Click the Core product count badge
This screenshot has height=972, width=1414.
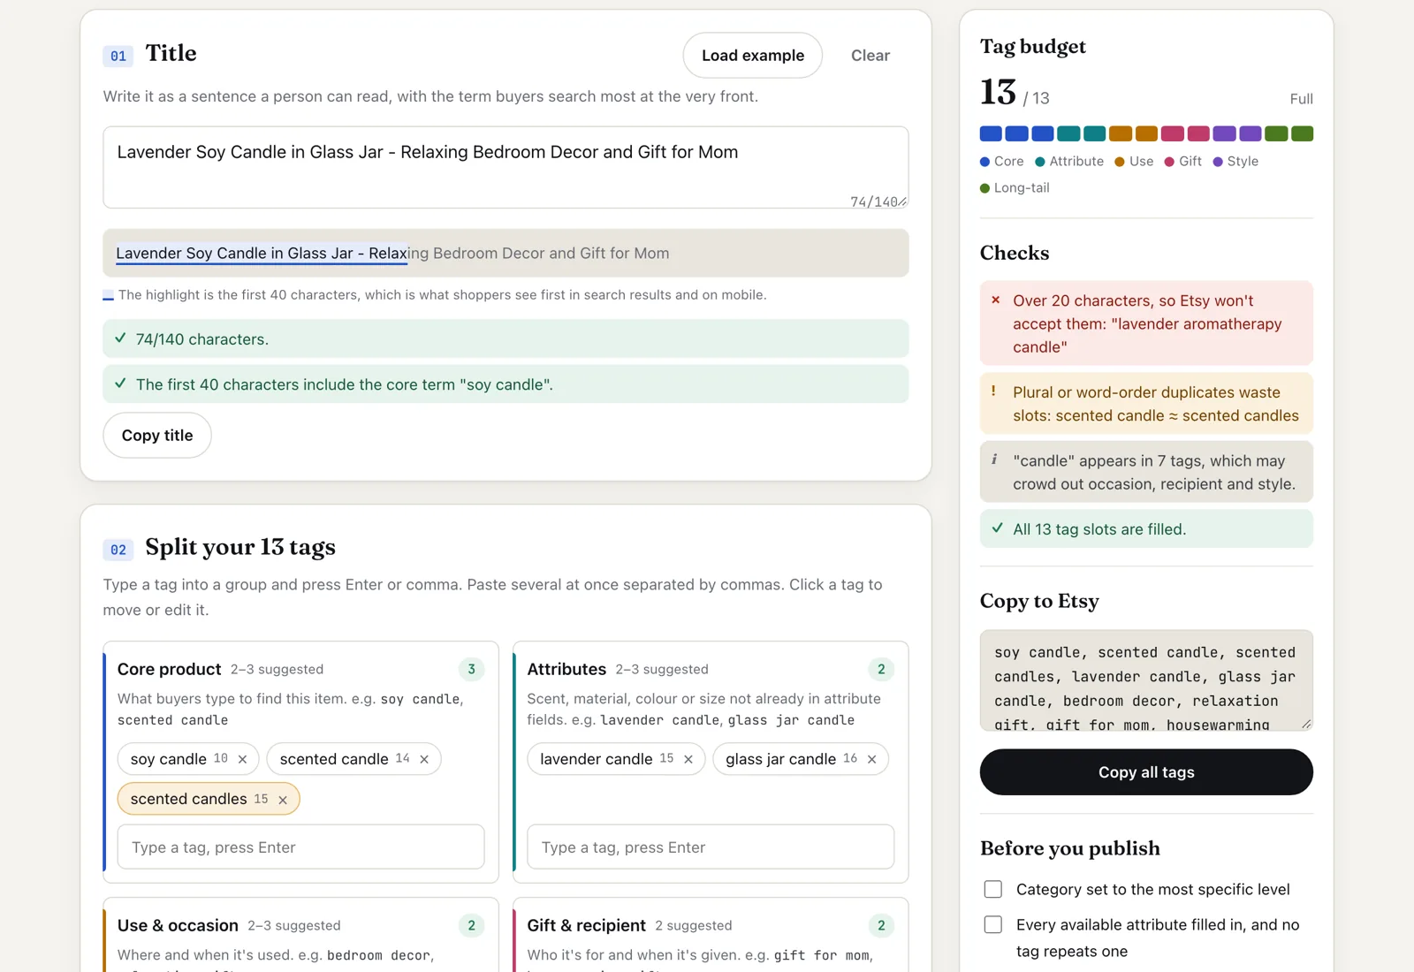[x=471, y=670]
